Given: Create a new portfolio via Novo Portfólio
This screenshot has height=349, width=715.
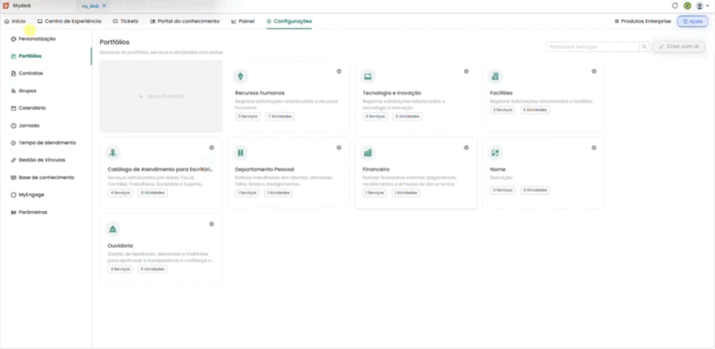Looking at the screenshot, I should click(x=161, y=97).
